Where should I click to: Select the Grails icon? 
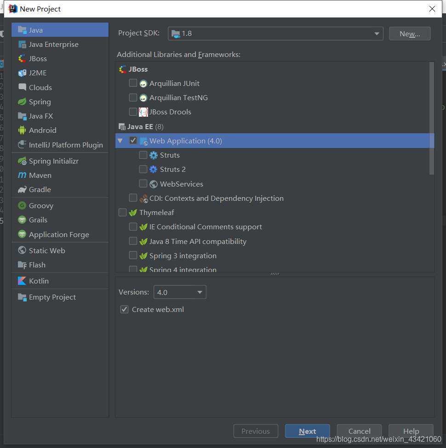(22, 220)
